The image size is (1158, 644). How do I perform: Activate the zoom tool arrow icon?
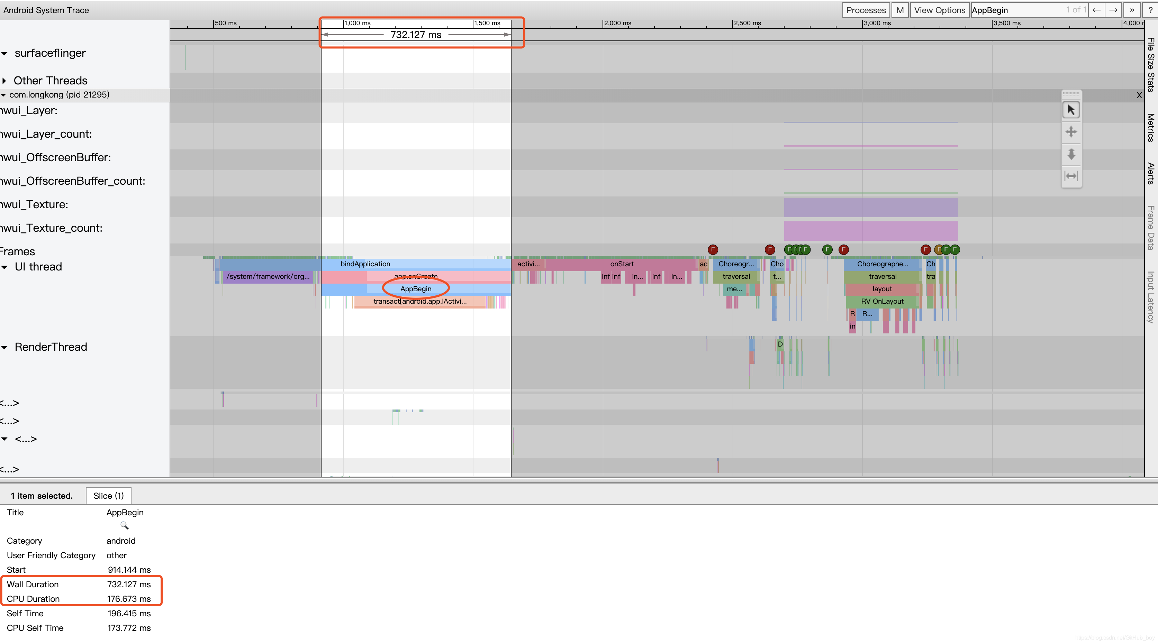coord(1071,154)
